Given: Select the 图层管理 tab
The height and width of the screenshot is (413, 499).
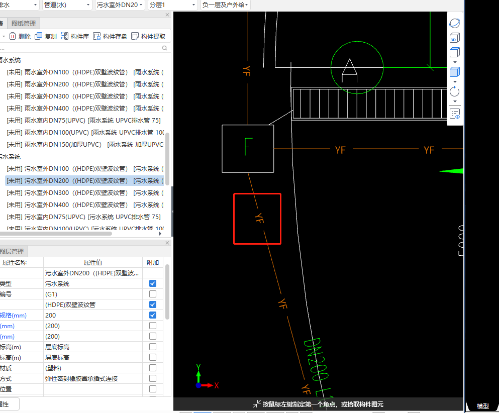Looking at the screenshot, I should [13, 252].
